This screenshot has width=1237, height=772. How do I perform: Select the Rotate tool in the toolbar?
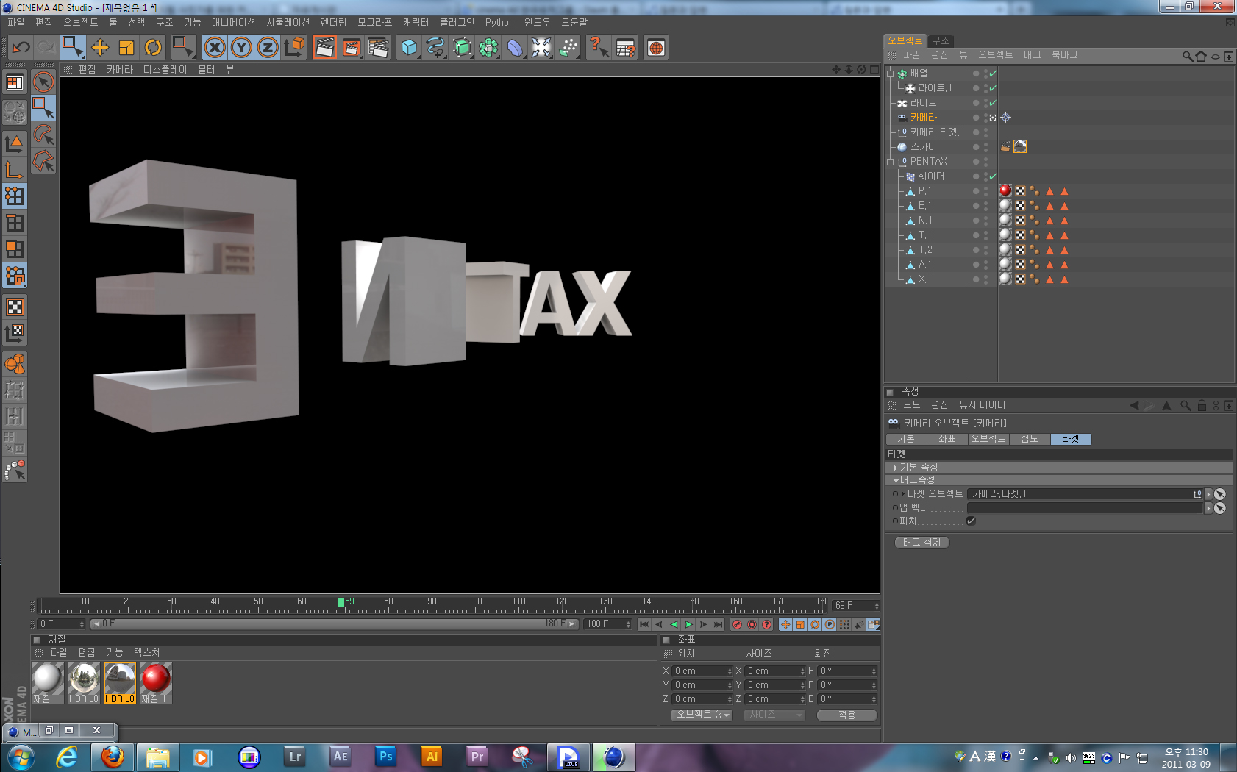click(153, 48)
